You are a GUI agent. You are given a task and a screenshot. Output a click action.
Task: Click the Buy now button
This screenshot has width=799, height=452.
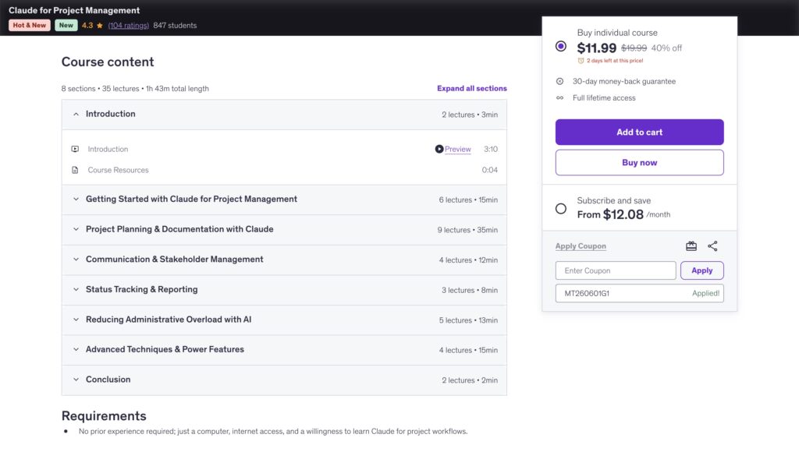pyautogui.click(x=640, y=163)
